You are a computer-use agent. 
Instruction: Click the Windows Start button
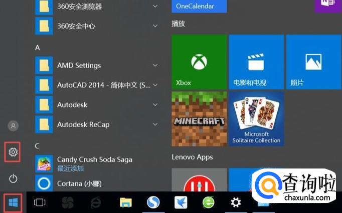click(14, 202)
